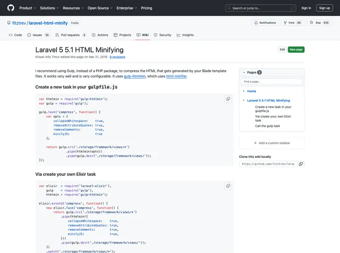Follow the html-minifier link

click(176, 76)
